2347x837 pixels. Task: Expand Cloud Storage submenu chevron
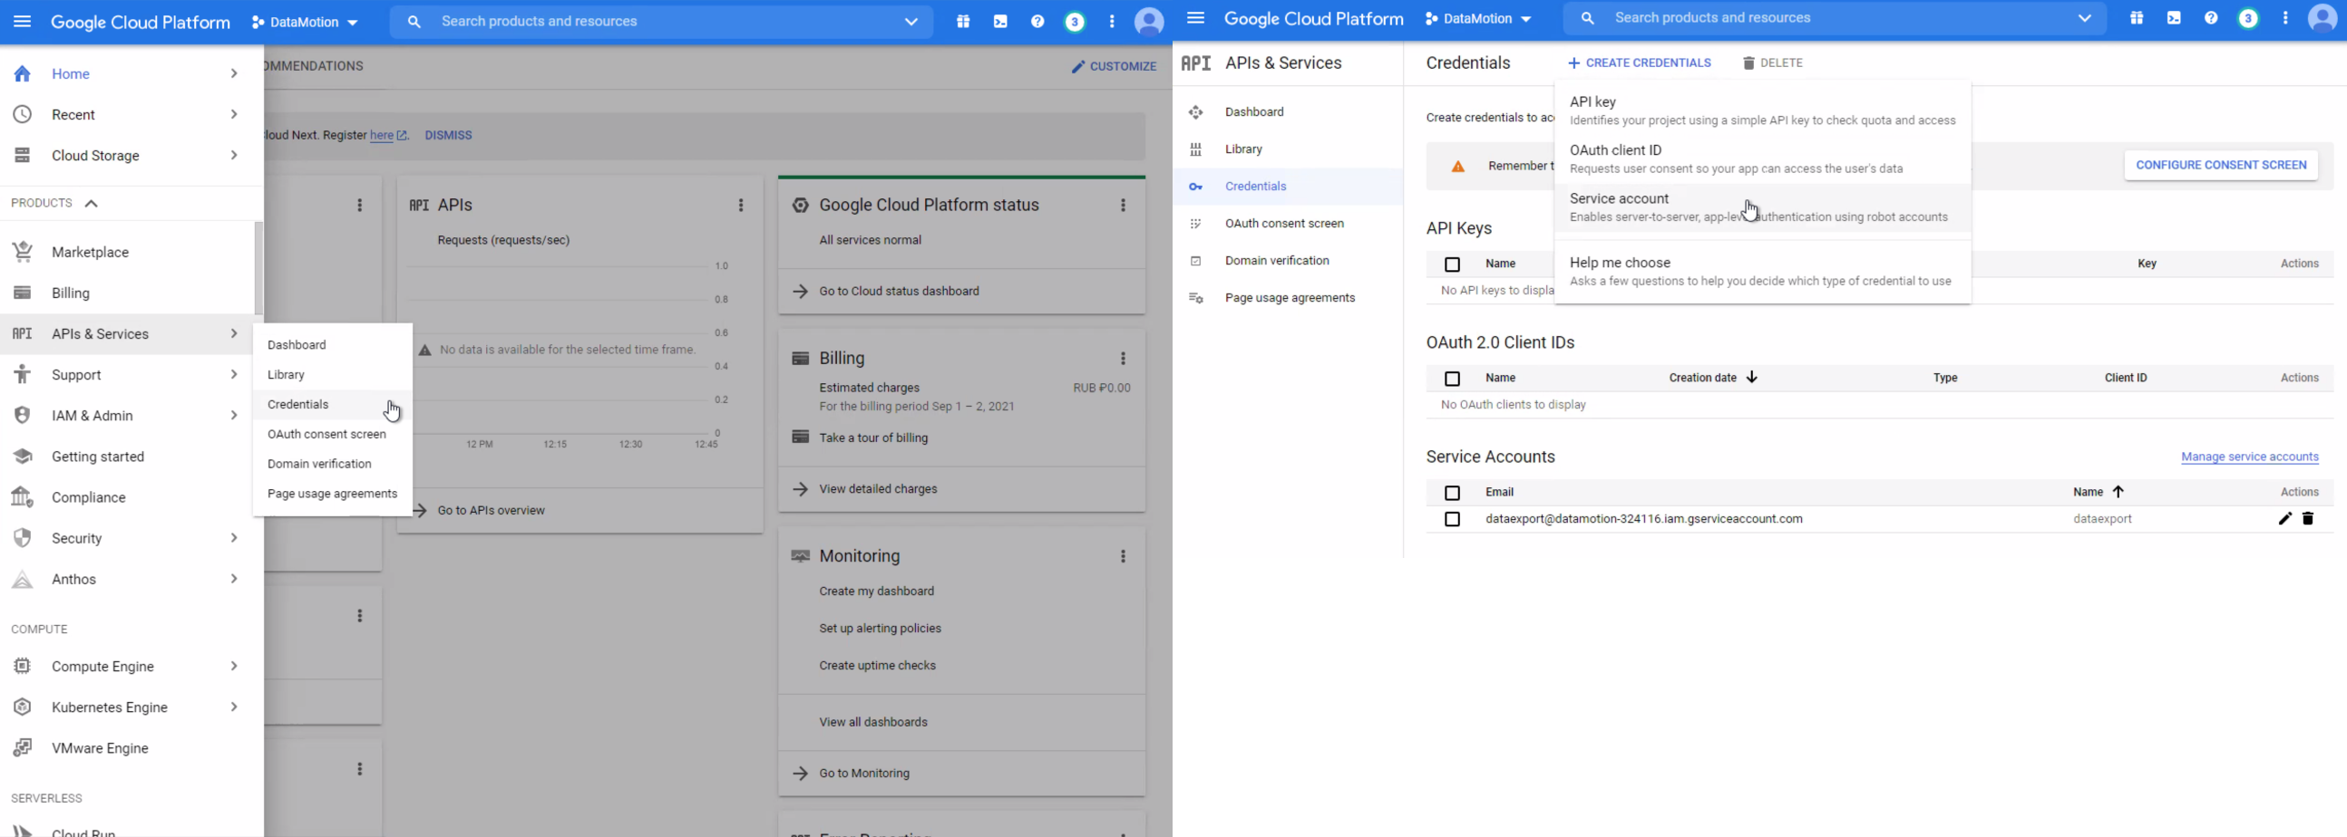[x=234, y=156]
